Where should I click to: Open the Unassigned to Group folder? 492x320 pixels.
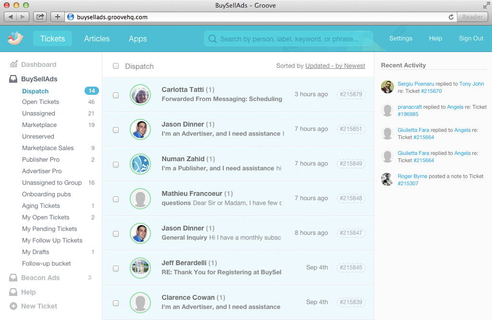52,183
